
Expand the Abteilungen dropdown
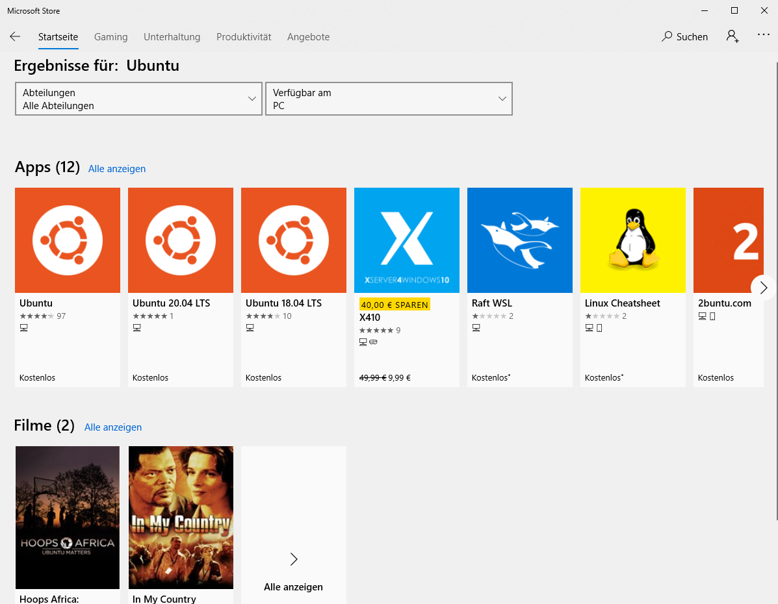click(x=138, y=99)
